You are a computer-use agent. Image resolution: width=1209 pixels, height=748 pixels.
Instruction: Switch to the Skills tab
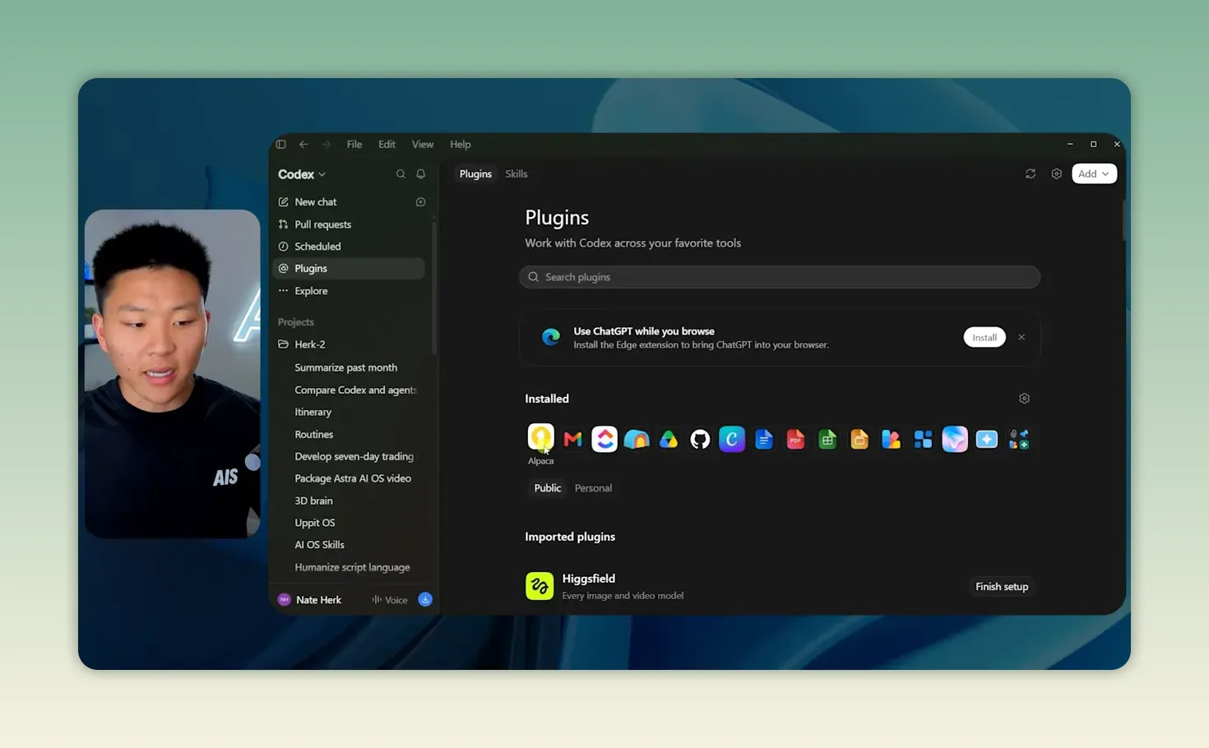pyautogui.click(x=516, y=174)
